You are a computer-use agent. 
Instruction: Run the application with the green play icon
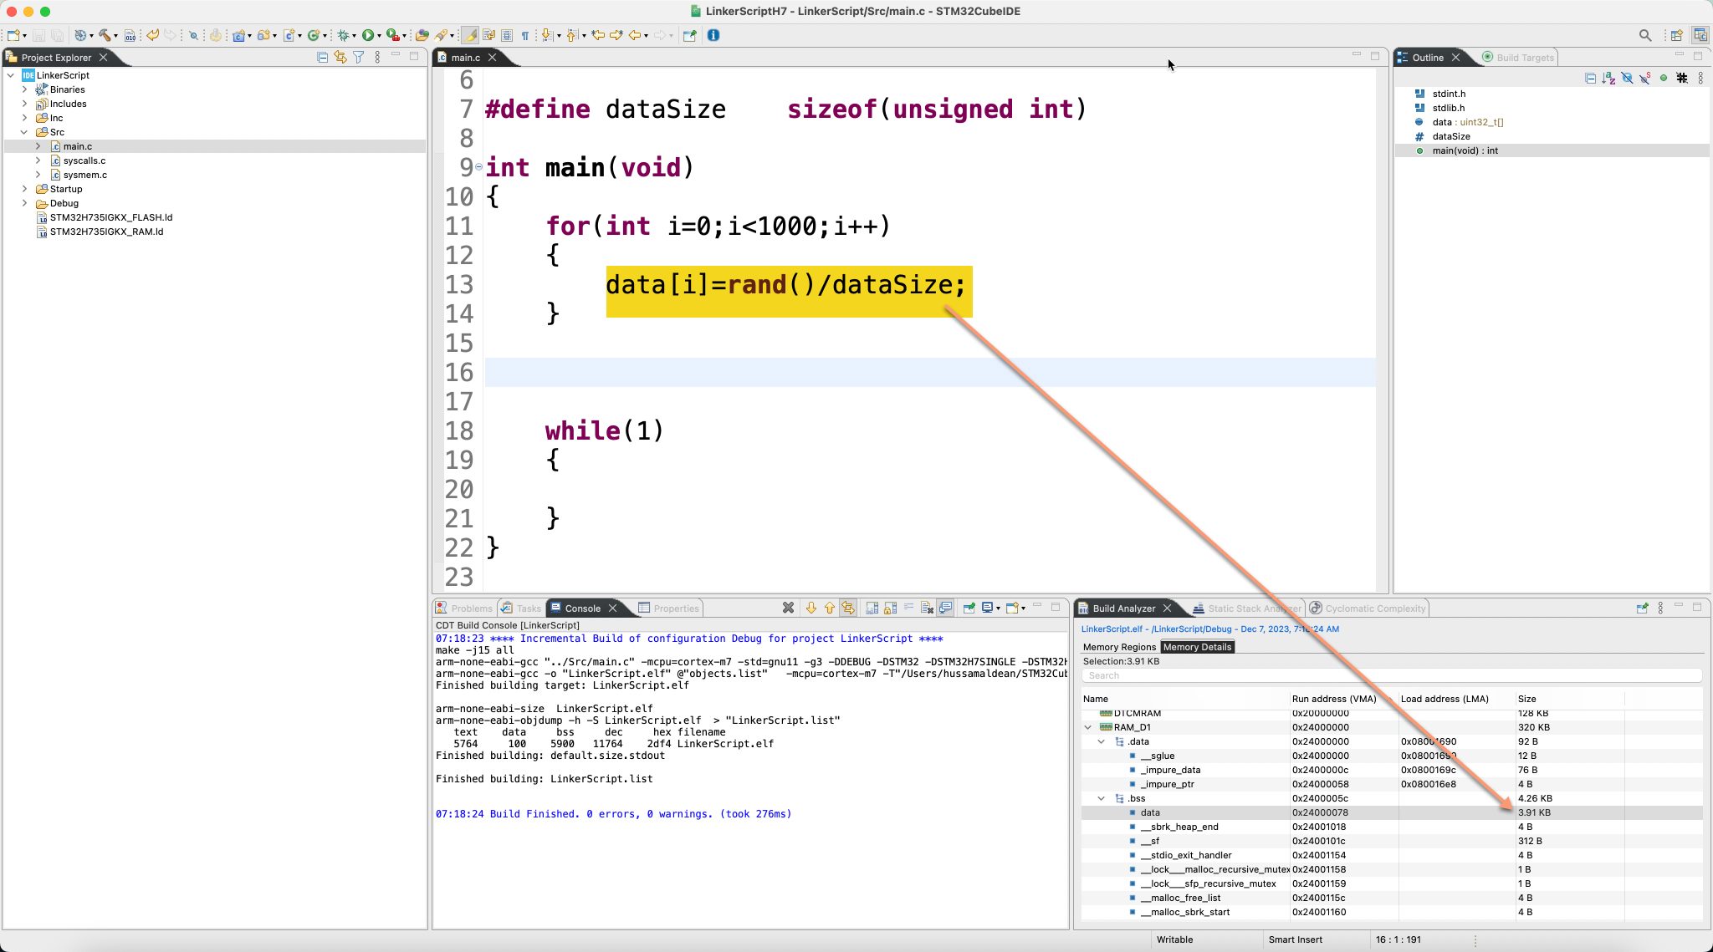[366, 35]
